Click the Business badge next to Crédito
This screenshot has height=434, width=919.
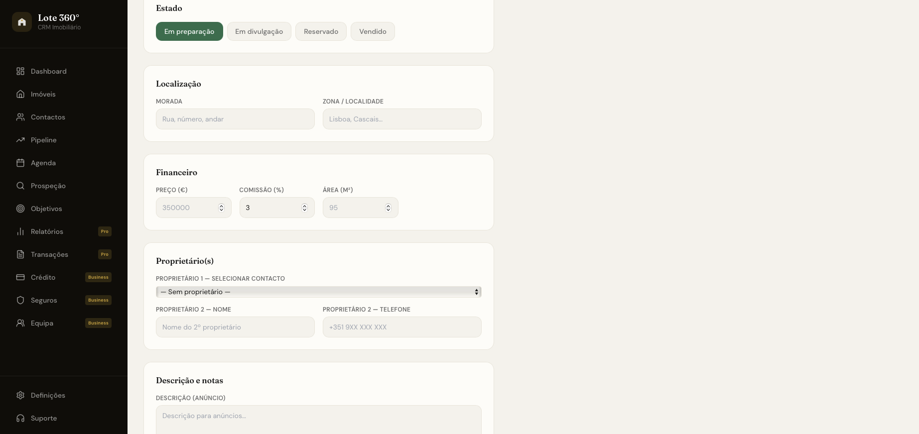98,277
